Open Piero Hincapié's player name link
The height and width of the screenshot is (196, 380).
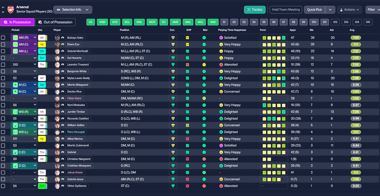click(76, 132)
